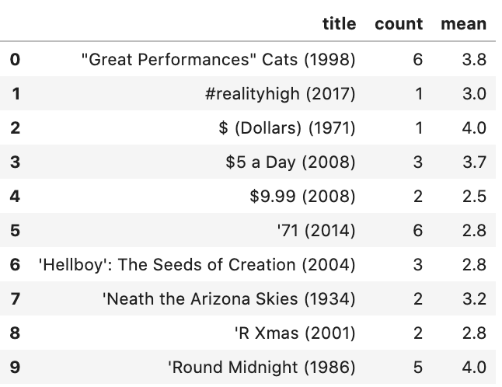Click the count column header
The width and height of the screenshot is (502, 387).
(x=399, y=24)
